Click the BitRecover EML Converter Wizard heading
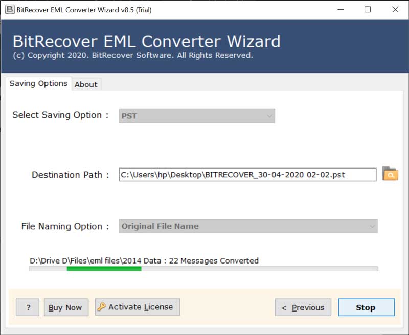This screenshot has height=335, width=409. pos(147,41)
